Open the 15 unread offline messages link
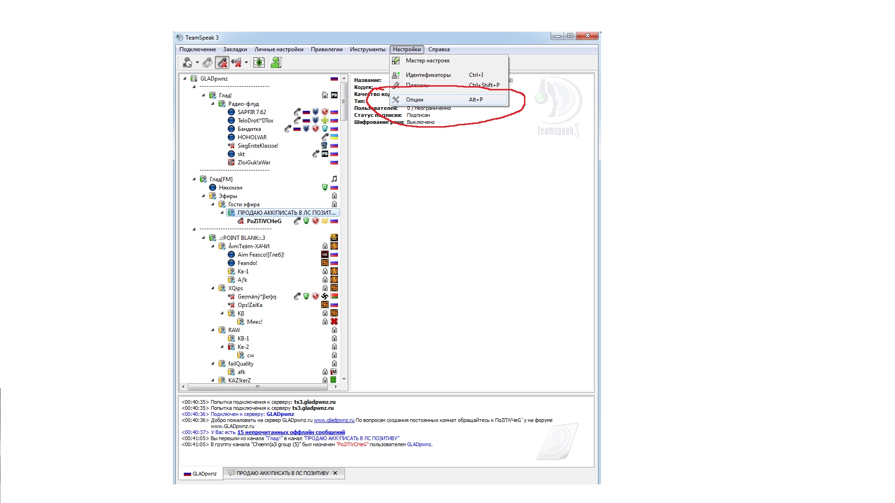This screenshot has height=503, width=895. 291,432
